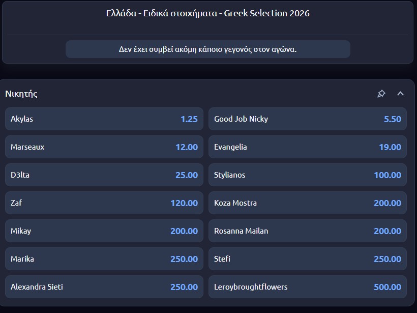Viewport: 417px width, 313px height.
Task: Select D3lta odds 25.00
Action: click(x=104, y=175)
